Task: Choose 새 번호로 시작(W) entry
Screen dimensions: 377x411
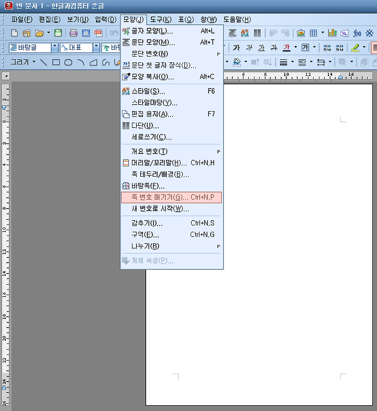Action: (171, 209)
